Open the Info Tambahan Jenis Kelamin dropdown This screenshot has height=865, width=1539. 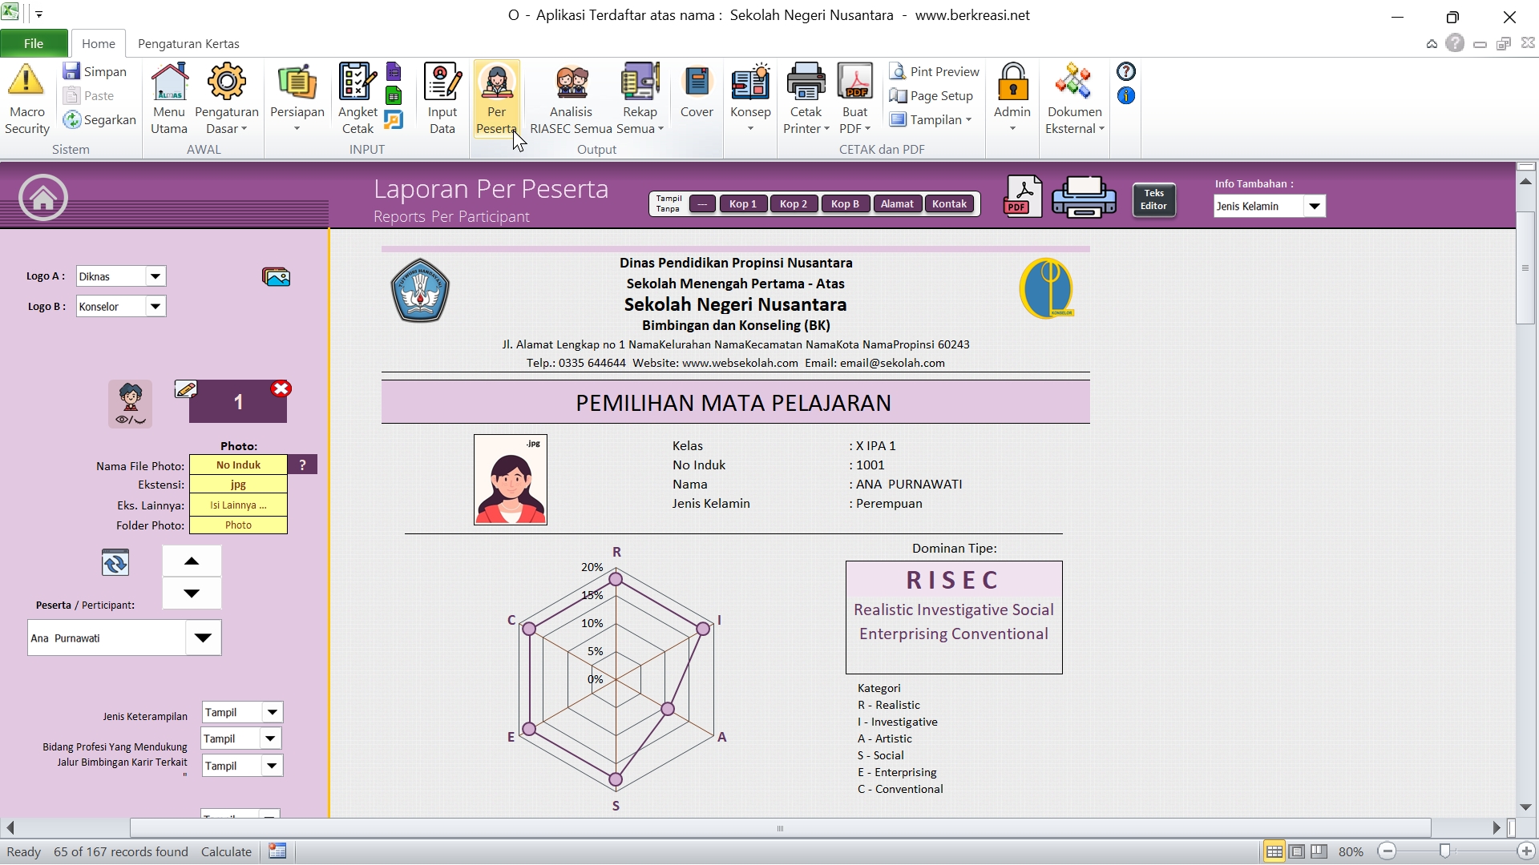[x=1315, y=207]
